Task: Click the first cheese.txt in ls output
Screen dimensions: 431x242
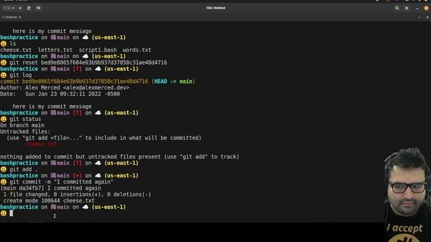Action: (16, 50)
